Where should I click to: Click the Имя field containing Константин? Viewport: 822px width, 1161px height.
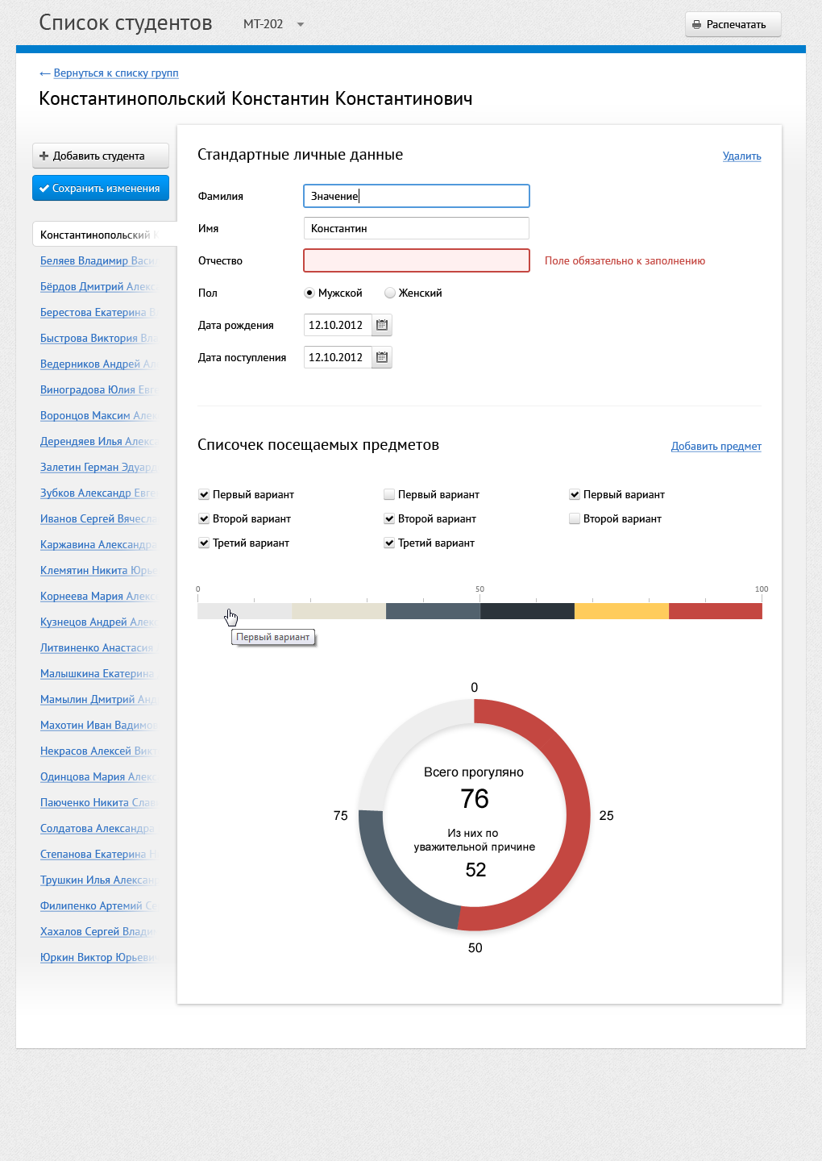point(416,228)
